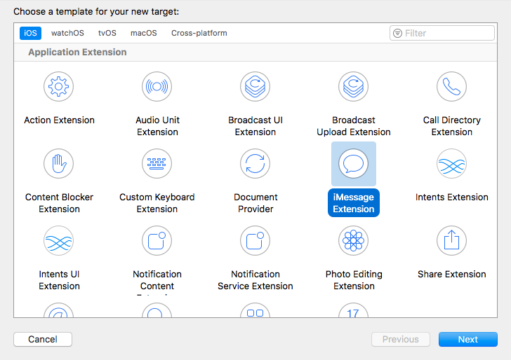Pick the Notification Service Extension icon
This screenshot has width=511, height=360.
pos(255,242)
